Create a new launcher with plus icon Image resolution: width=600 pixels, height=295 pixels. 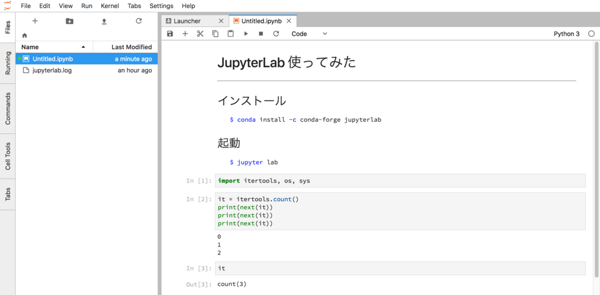(x=35, y=21)
